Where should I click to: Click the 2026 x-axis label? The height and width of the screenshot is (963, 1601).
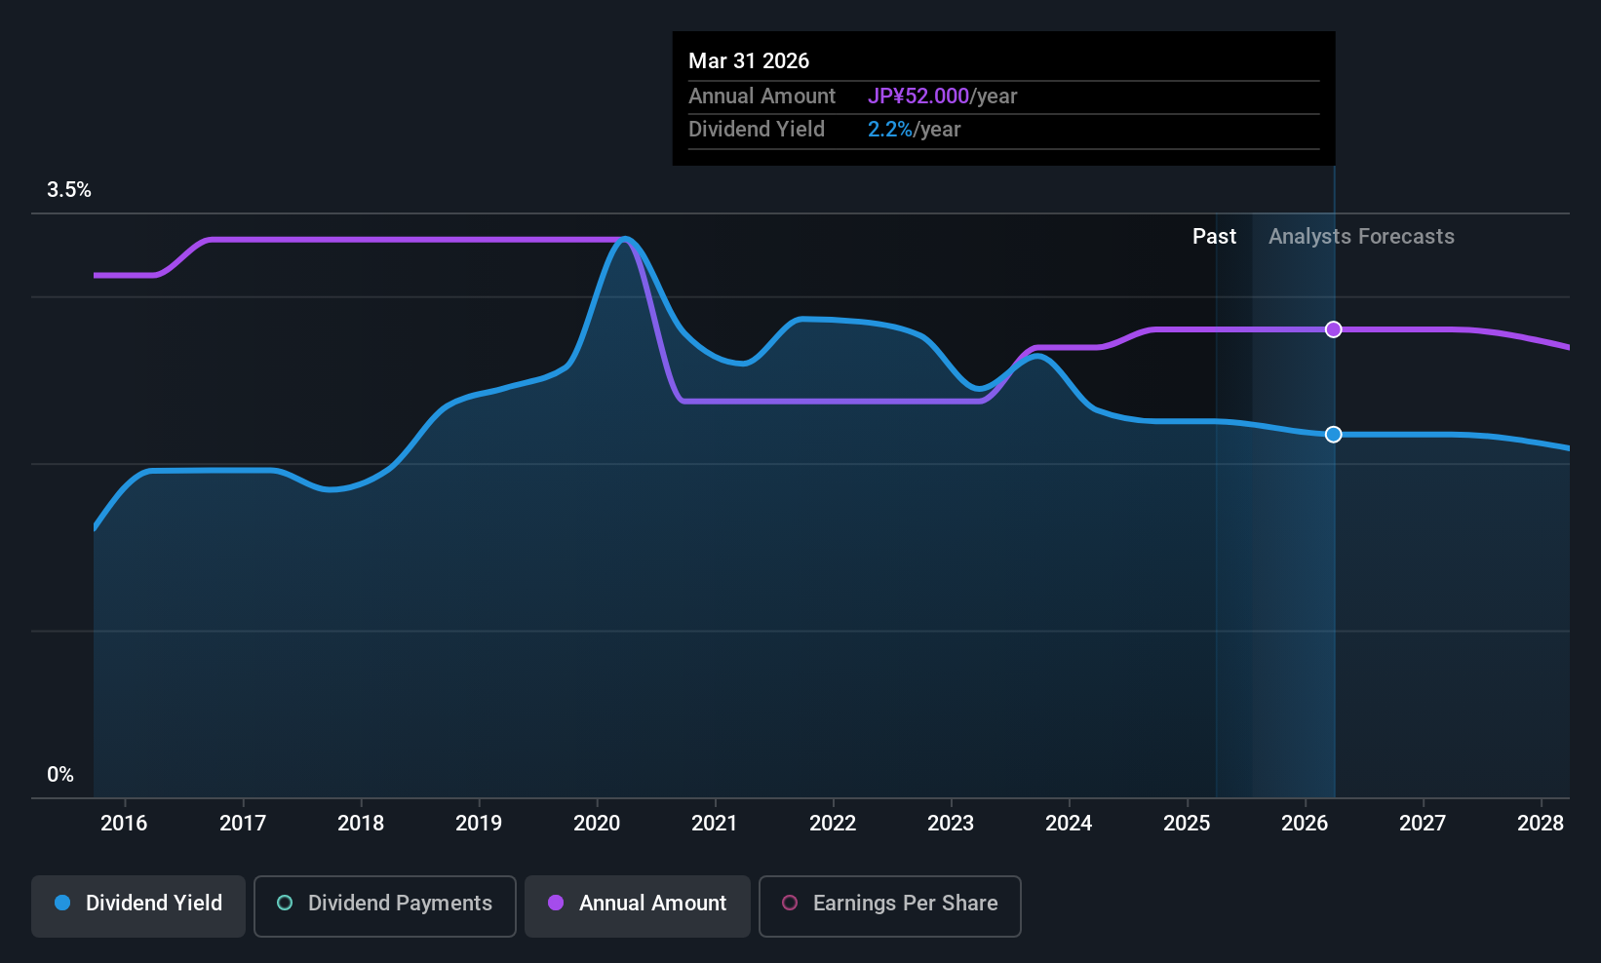coord(1305,824)
